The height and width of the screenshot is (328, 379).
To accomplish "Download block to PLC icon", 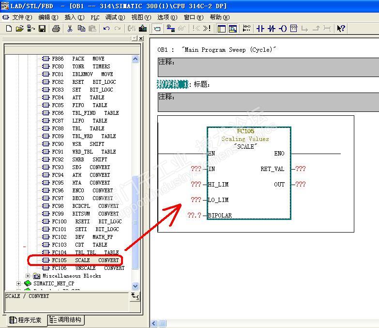I will click(x=143, y=29).
